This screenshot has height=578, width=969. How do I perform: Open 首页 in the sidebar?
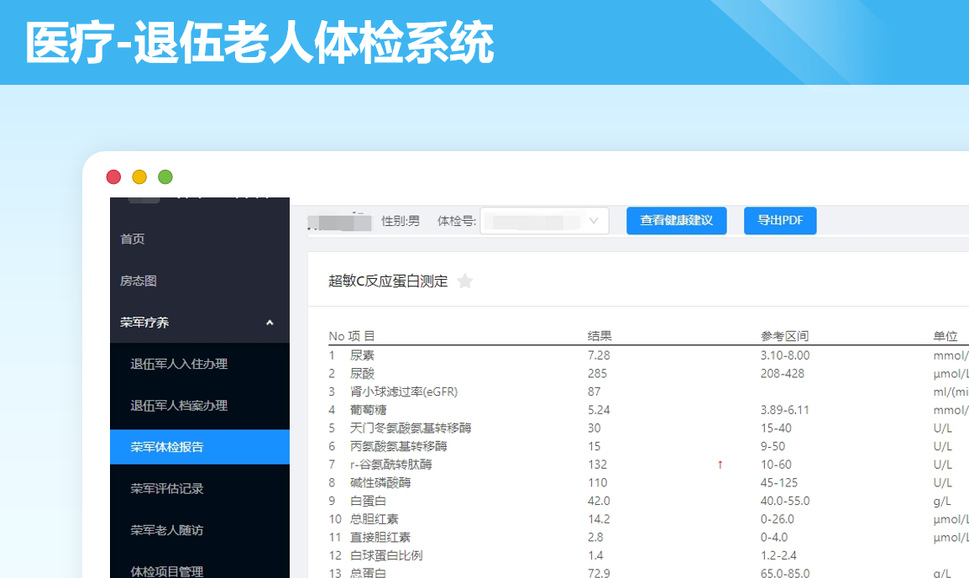point(132,239)
